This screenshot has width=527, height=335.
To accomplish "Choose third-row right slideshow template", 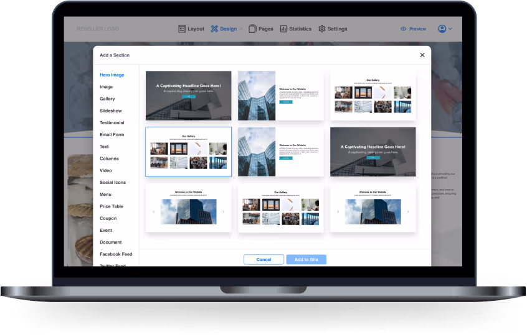I will 373,208.
